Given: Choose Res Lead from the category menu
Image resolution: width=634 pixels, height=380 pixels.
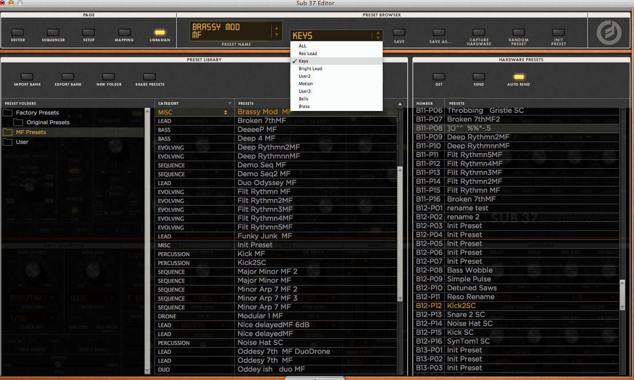Looking at the screenshot, I should pyautogui.click(x=337, y=53).
